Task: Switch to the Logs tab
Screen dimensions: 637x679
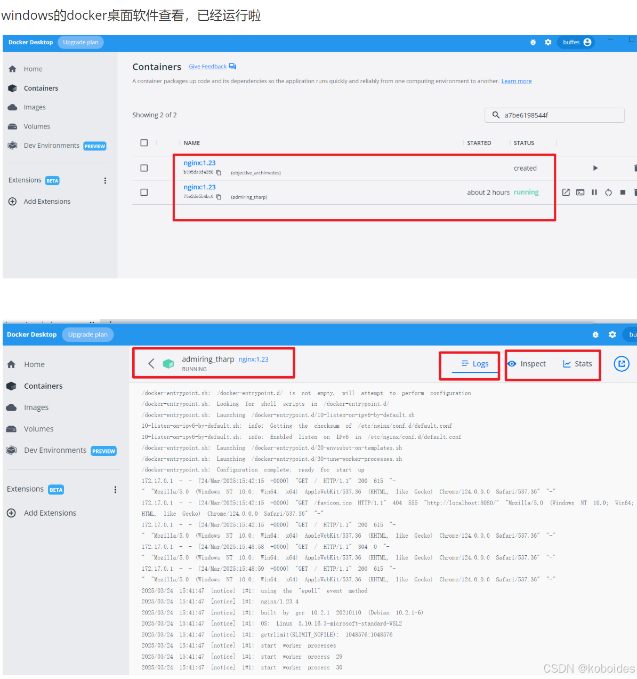Action: [475, 364]
